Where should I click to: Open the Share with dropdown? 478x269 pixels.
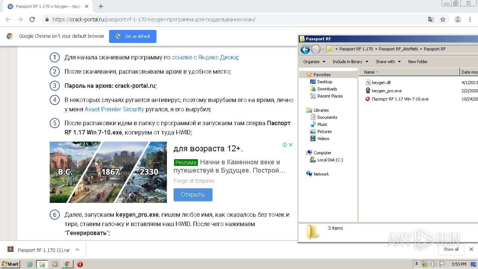point(388,62)
